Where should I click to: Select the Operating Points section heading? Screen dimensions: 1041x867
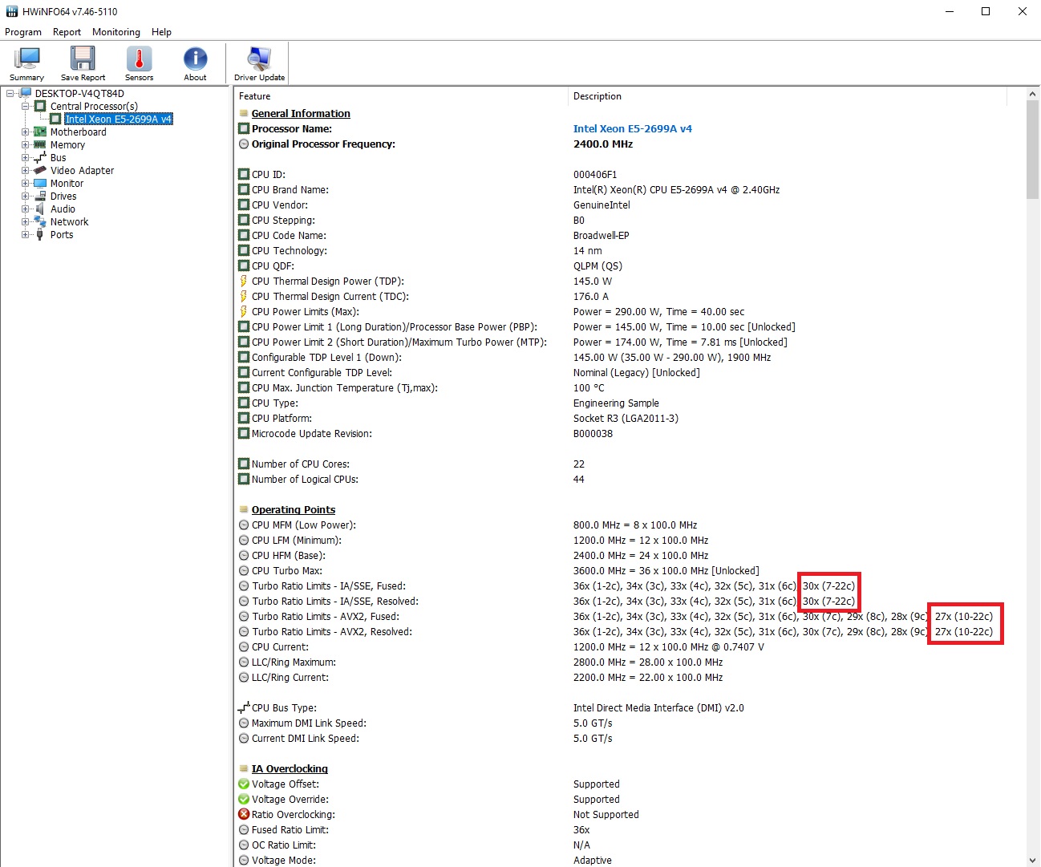294,510
